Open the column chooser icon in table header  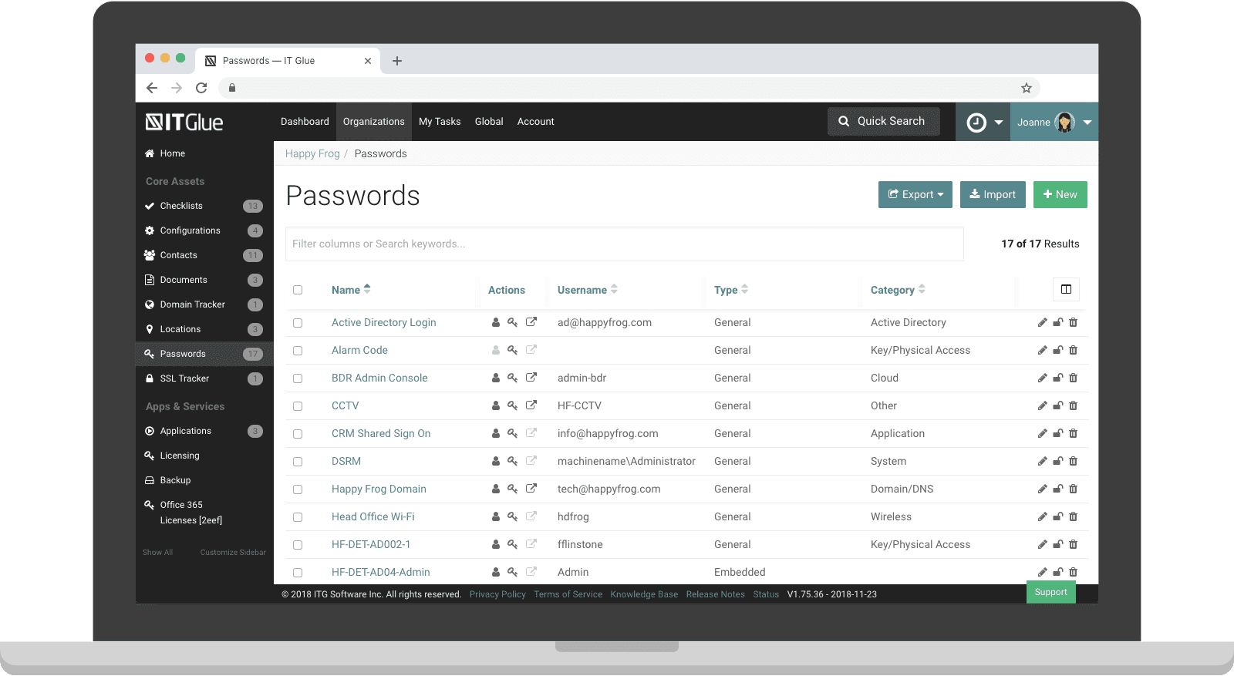[1066, 289]
